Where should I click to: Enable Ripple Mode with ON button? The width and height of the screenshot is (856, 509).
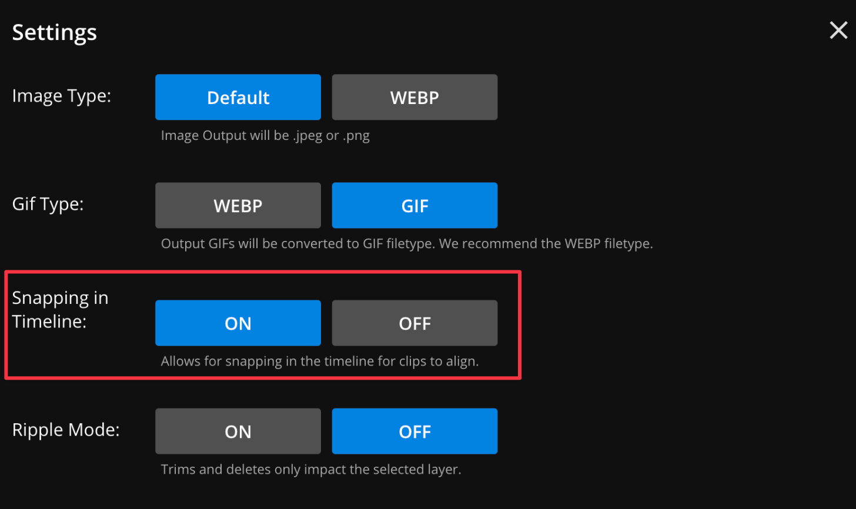pyautogui.click(x=238, y=431)
